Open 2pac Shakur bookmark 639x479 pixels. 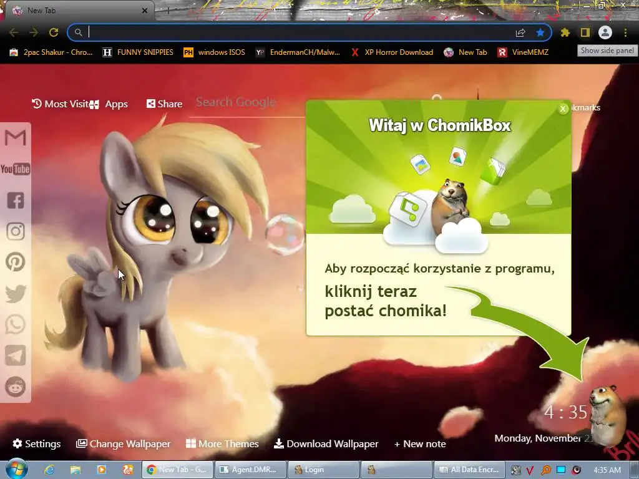51,52
